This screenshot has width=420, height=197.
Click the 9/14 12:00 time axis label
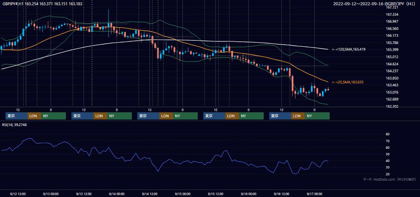point(150,194)
